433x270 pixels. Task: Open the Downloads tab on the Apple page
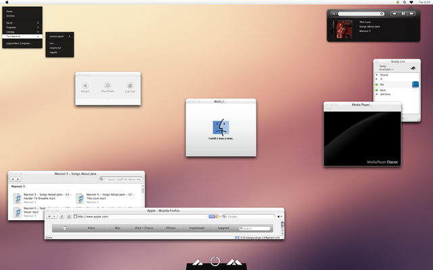click(197, 228)
